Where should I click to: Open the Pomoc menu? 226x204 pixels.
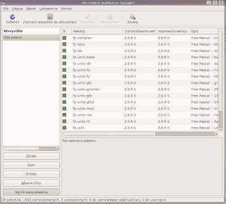pyautogui.click(x=67, y=8)
